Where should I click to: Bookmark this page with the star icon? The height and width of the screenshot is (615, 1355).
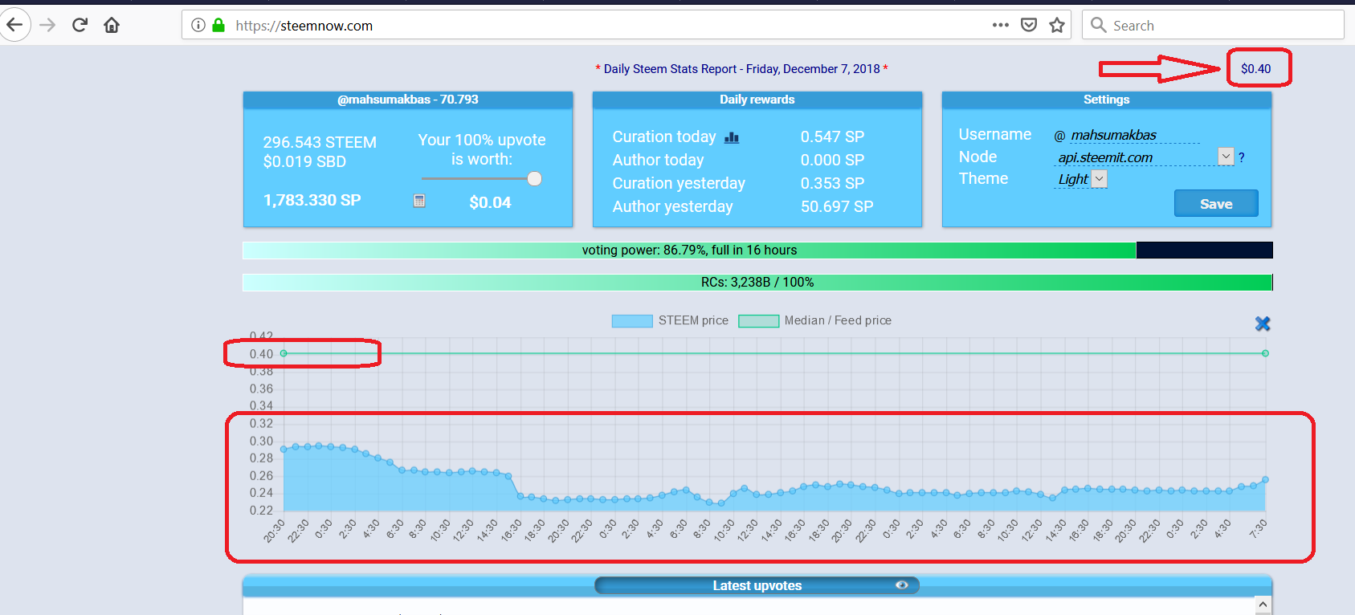[x=1057, y=25]
